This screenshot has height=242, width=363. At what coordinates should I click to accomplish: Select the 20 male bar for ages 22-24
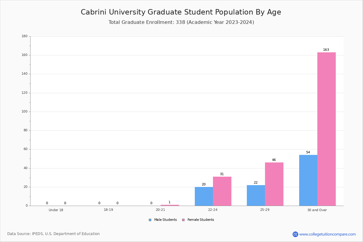[x=204, y=196]
